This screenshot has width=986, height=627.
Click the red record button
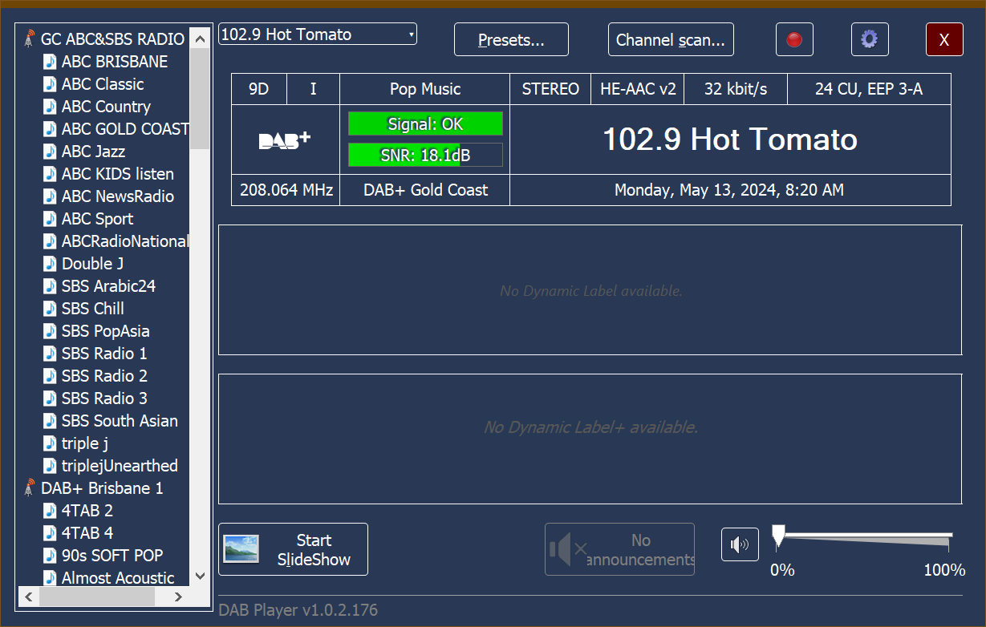click(x=794, y=39)
